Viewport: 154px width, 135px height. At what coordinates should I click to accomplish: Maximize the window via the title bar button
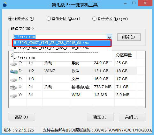click(x=134, y=3)
